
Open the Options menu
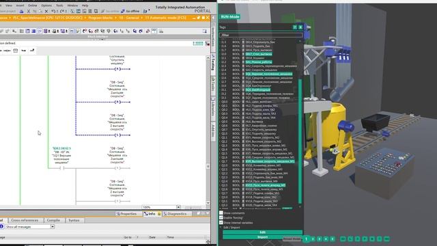pyautogui.click(x=46, y=5)
